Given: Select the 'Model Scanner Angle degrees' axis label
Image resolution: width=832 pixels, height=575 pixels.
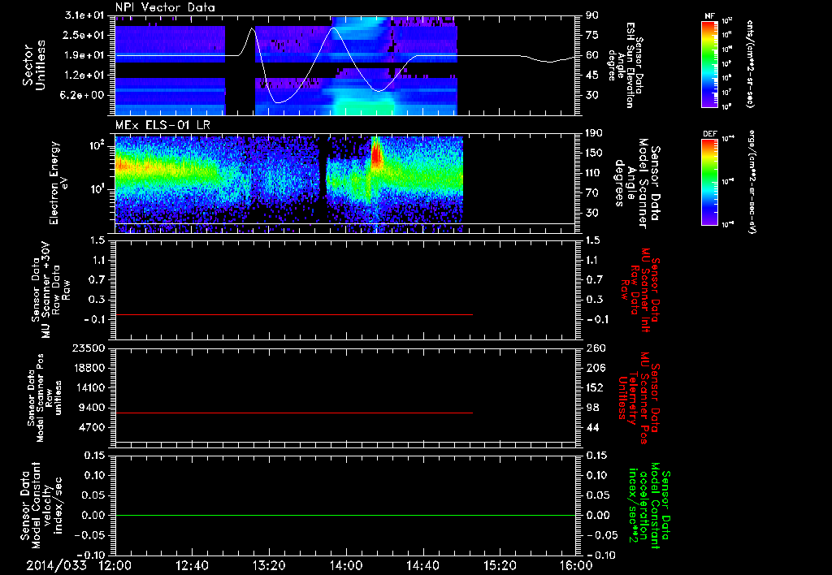Looking at the screenshot, I should tap(637, 184).
